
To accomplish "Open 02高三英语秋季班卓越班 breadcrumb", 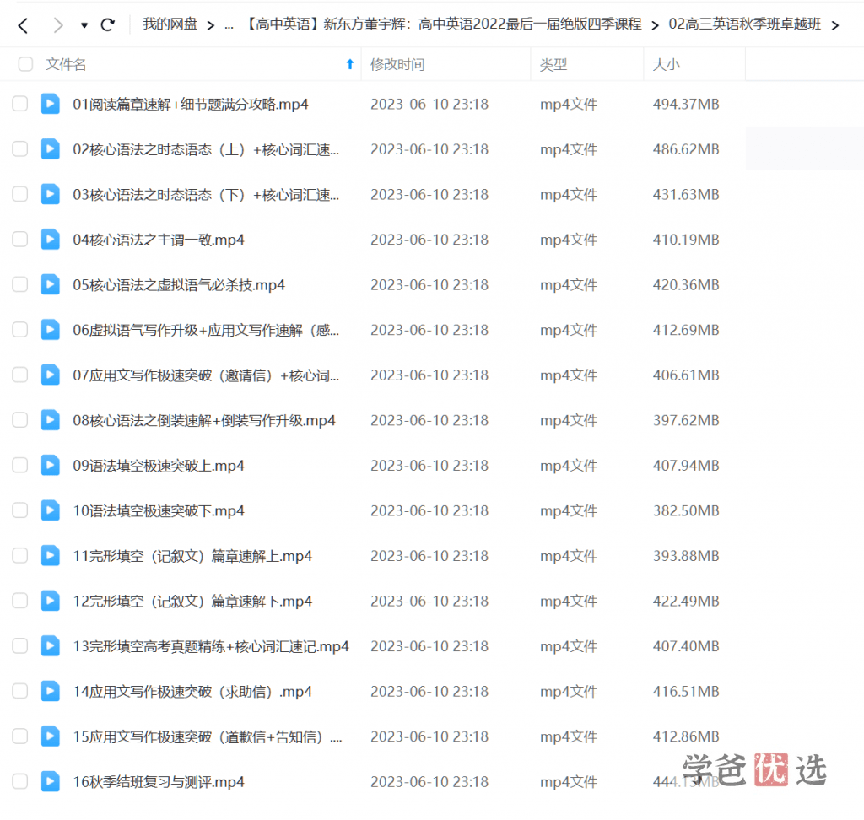I will [744, 24].
